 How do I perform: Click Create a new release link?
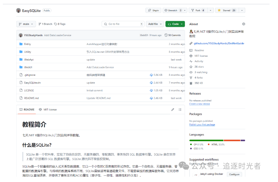pyautogui.click(x=200, y=104)
